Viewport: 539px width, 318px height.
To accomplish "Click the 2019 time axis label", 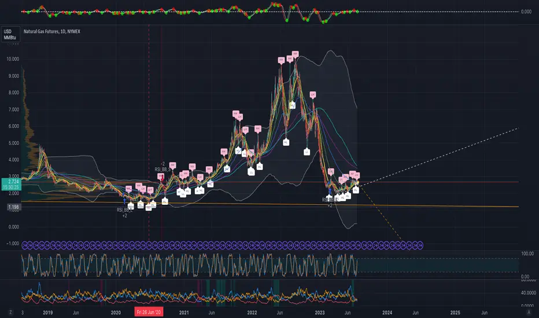I will (48, 312).
